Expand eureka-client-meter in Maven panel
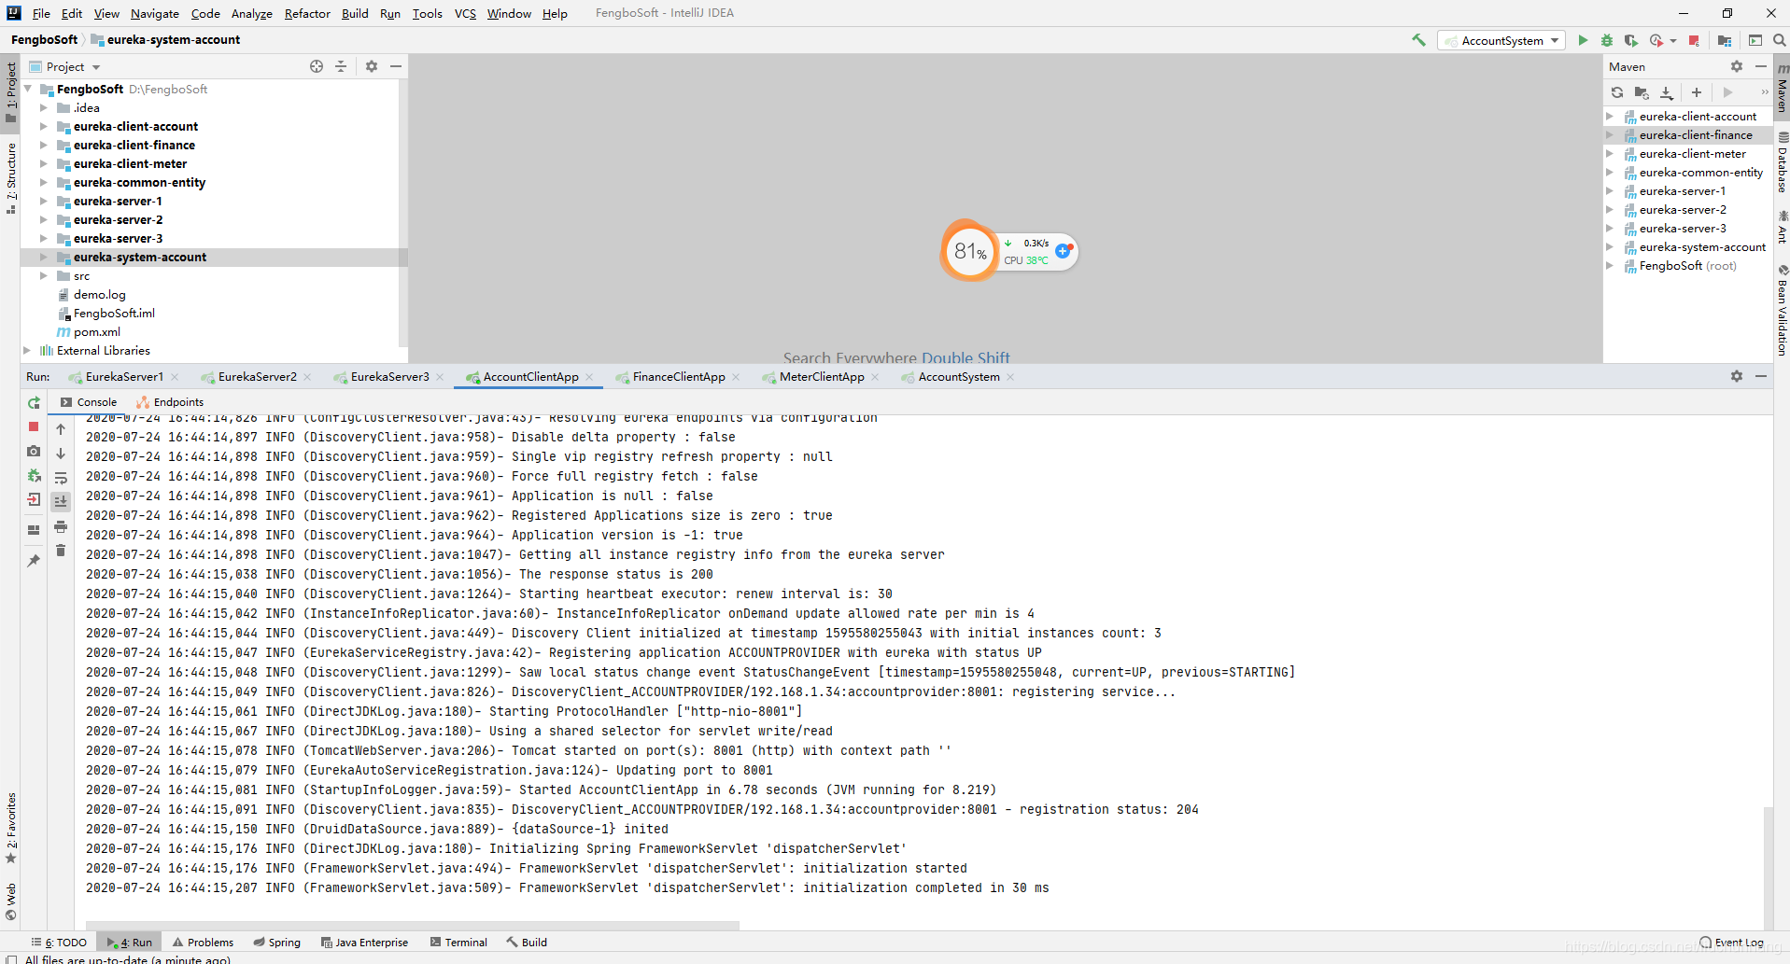 [1610, 154]
